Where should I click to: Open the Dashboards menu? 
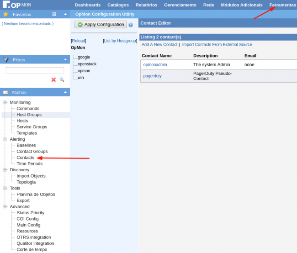coord(88,5)
